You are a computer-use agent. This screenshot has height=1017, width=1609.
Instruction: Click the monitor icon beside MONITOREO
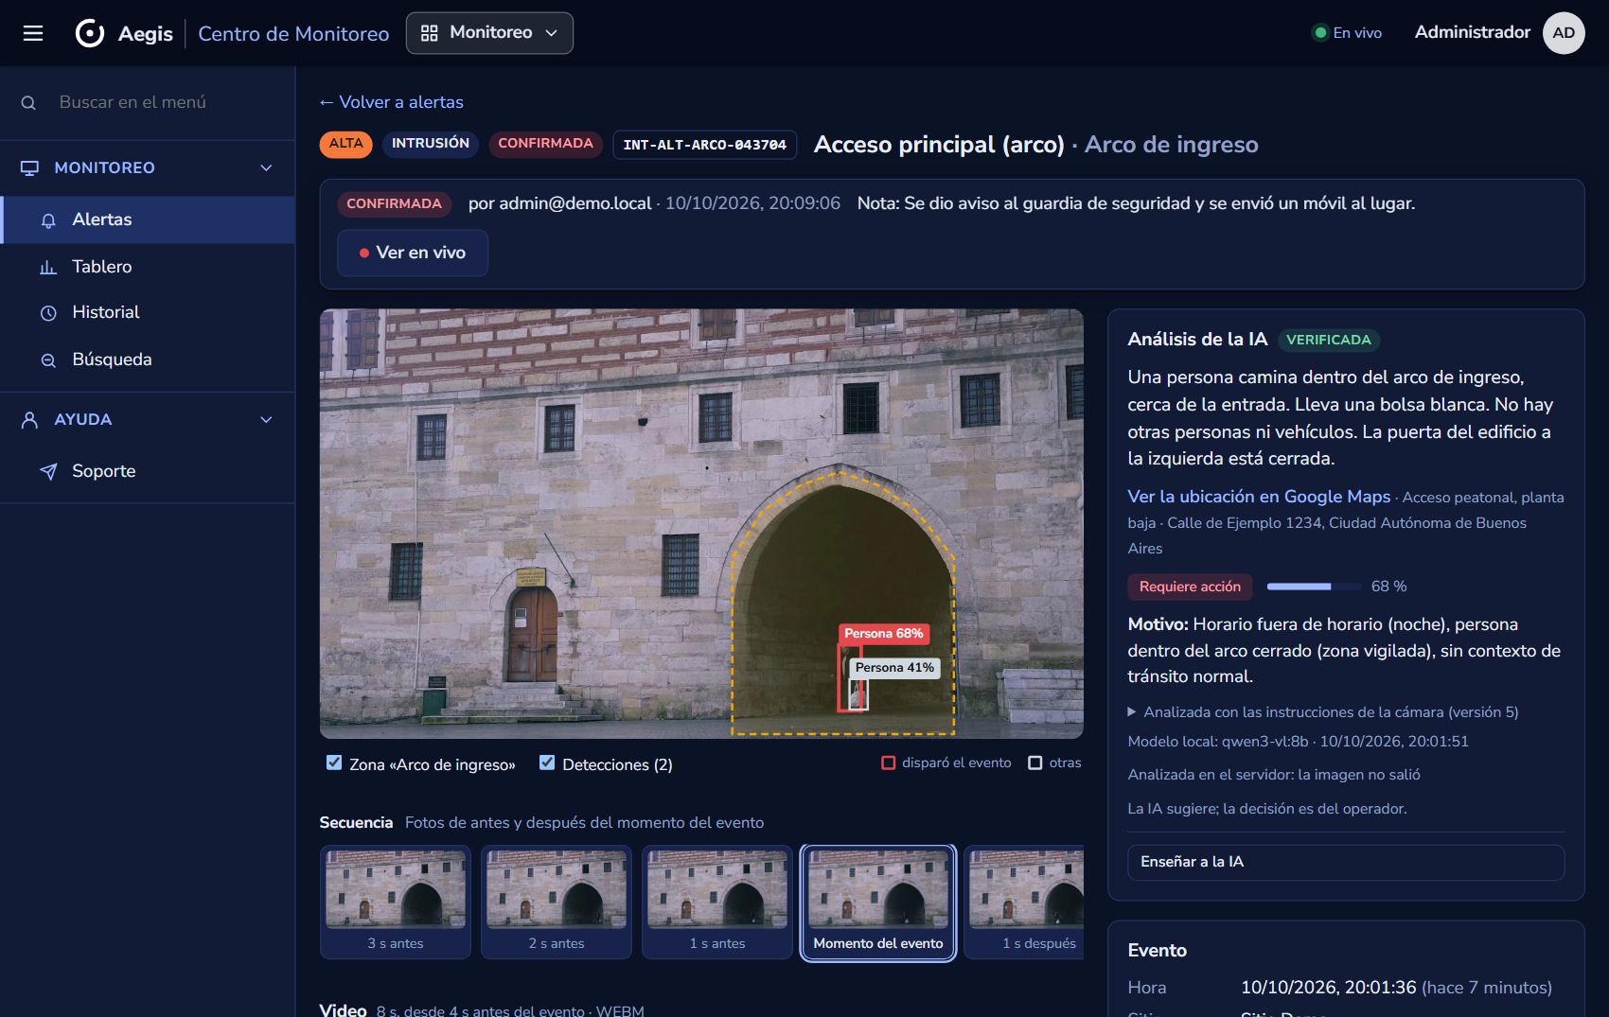[30, 167]
